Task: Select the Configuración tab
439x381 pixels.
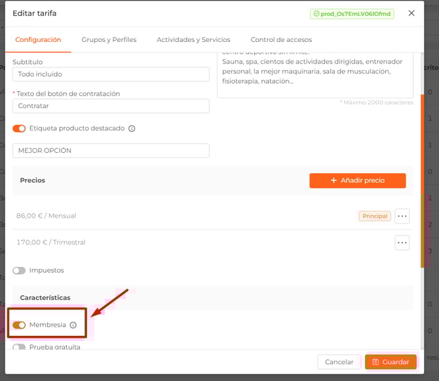Action: [x=38, y=40]
